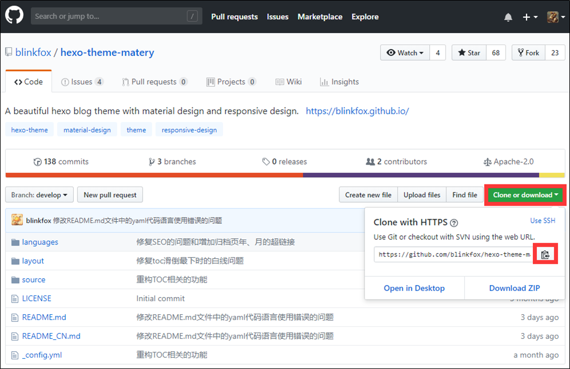This screenshot has width=570, height=369.
Task: Open the source folder
Action: point(34,280)
